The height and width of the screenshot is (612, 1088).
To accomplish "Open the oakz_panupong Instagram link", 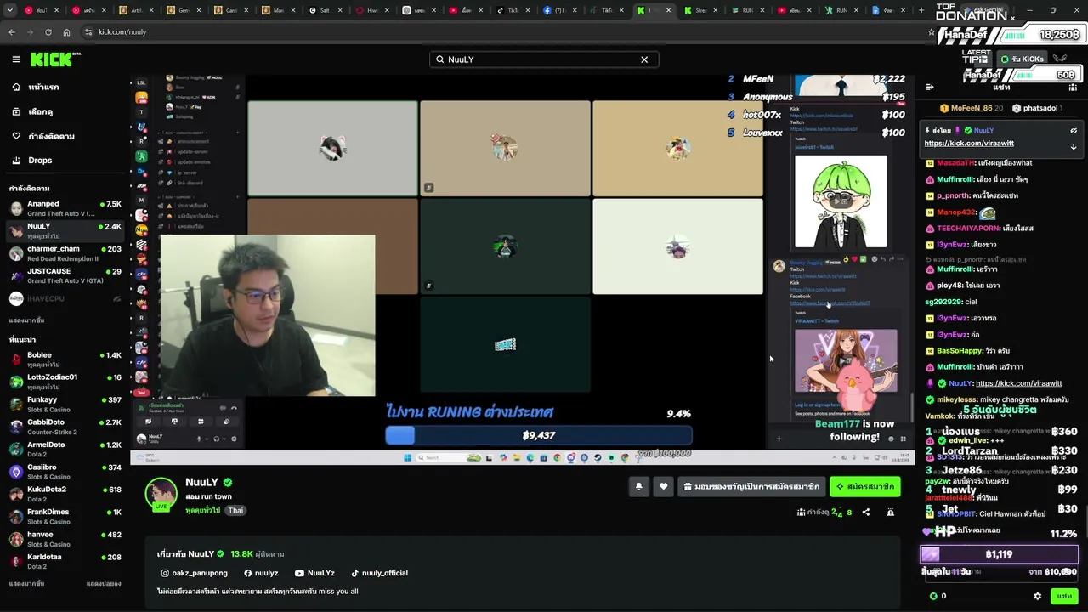I will pyautogui.click(x=195, y=573).
